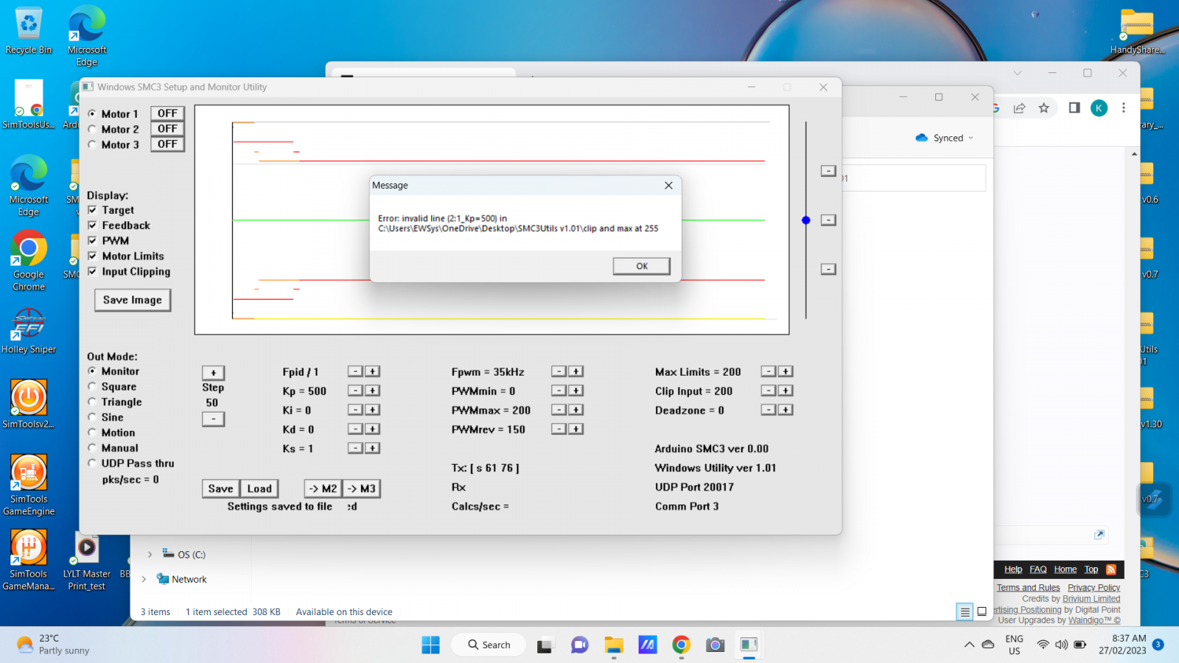The width and height of the screenshot is (1179, 663).
Task: Click the Help menu link
Action: point(1012,569)
